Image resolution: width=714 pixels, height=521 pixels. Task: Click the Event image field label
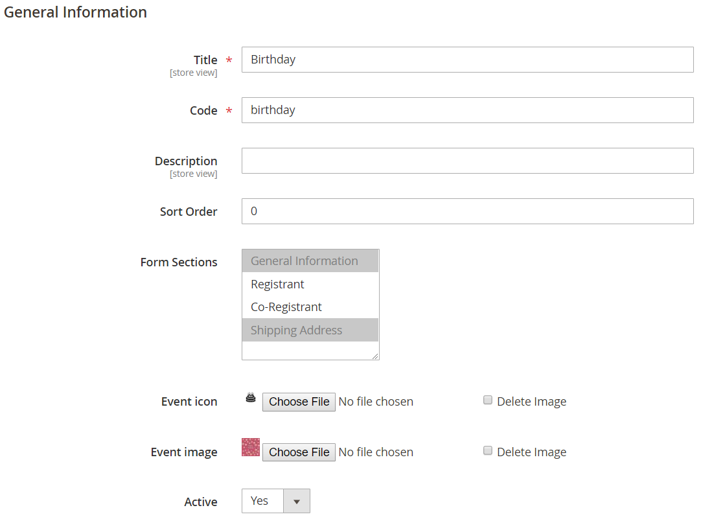184,452
